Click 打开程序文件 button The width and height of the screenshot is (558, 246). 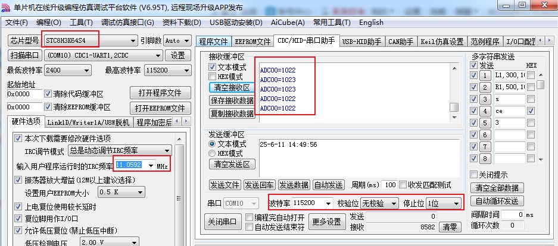point(160,93)
